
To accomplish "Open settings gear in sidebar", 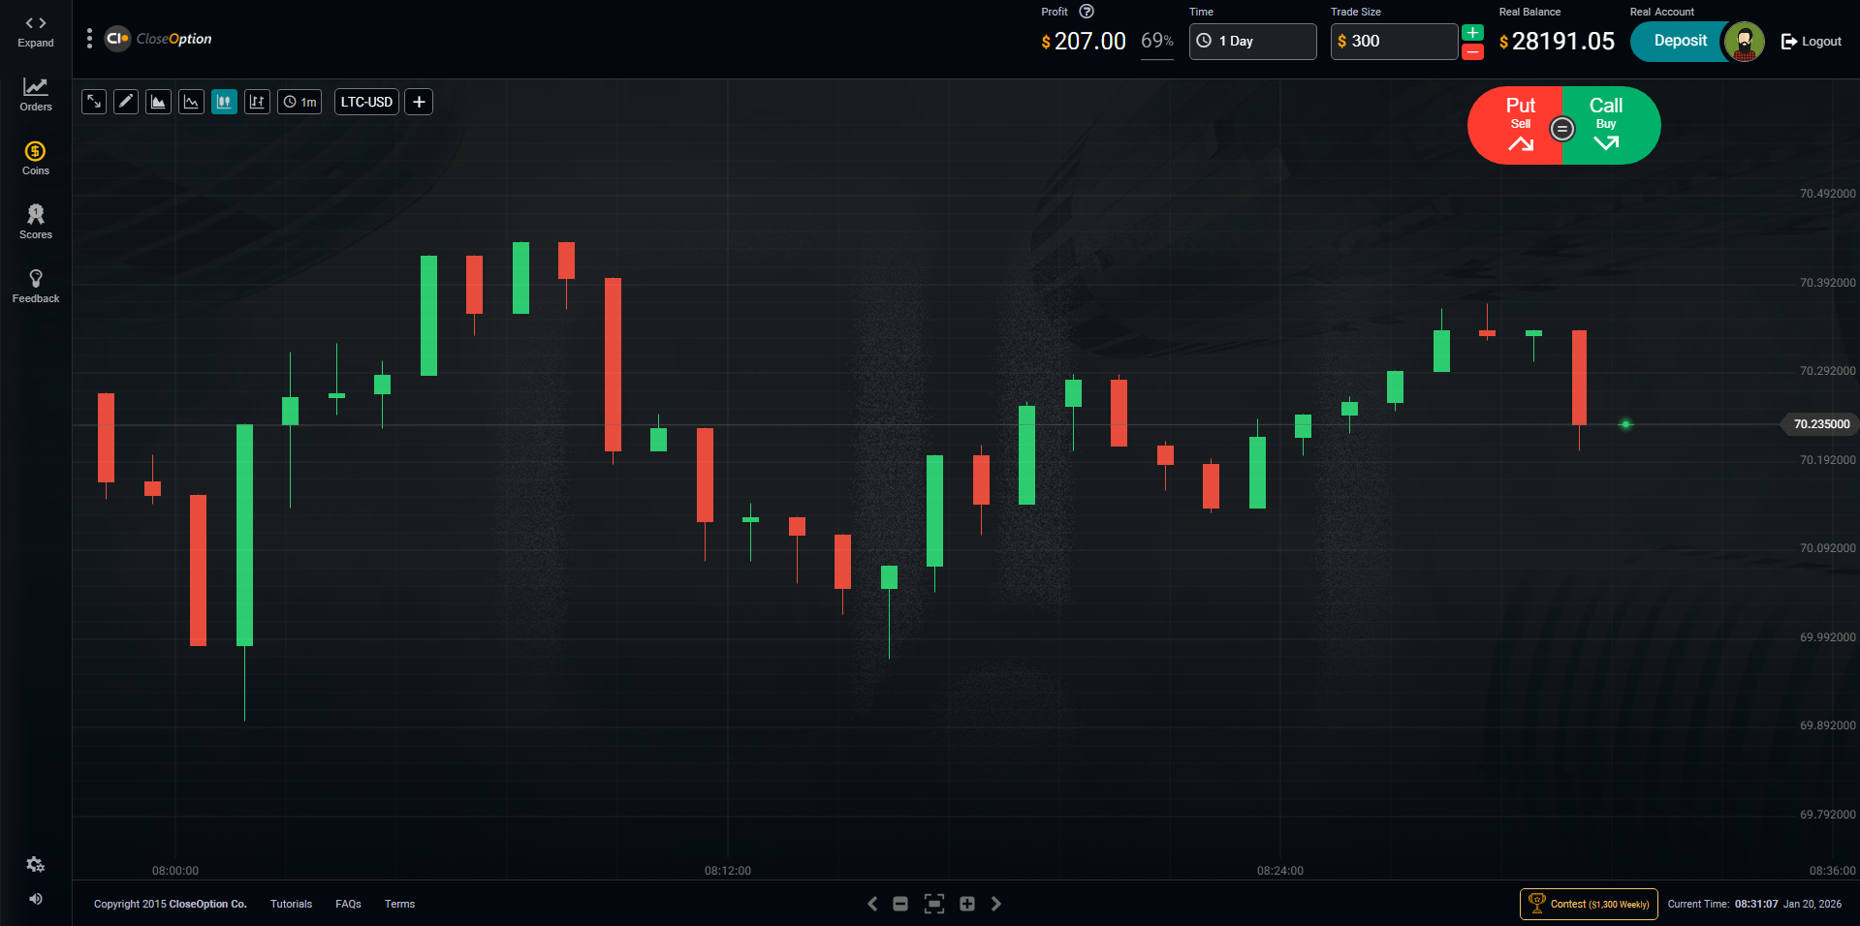I will tap(36, 865).
